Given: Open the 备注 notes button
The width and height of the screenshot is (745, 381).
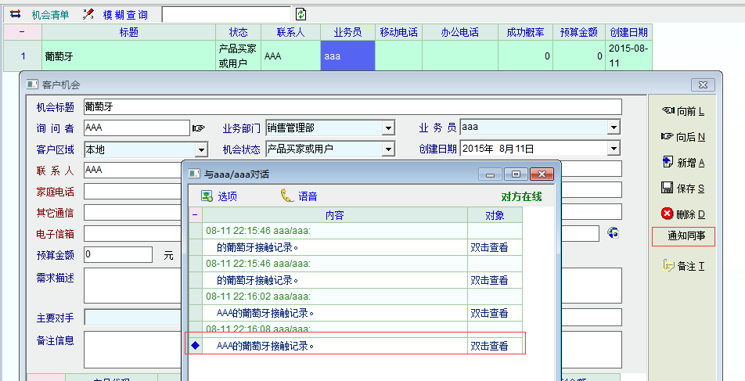Looking at the screenshot, I should click(x=682, y=266).
